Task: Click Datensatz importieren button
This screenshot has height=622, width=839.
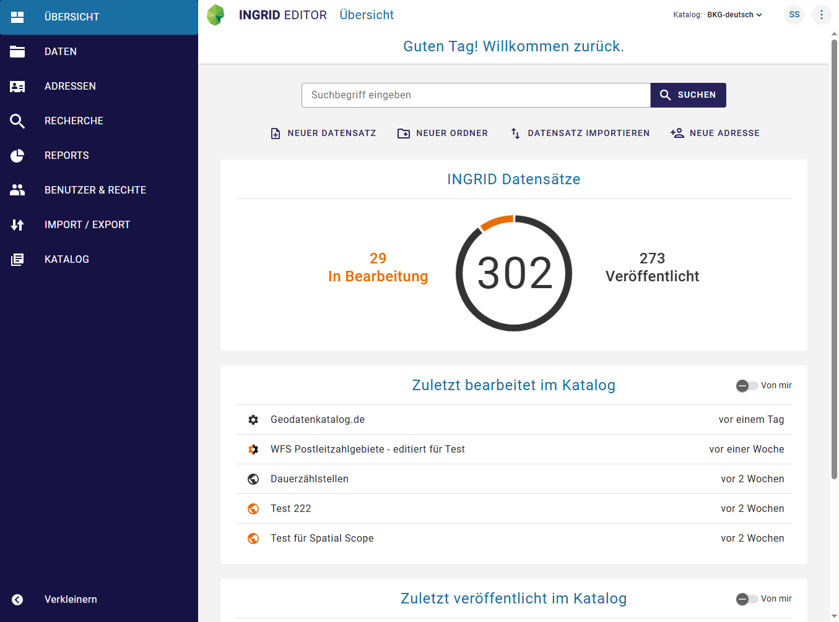Action: [580, 134]
